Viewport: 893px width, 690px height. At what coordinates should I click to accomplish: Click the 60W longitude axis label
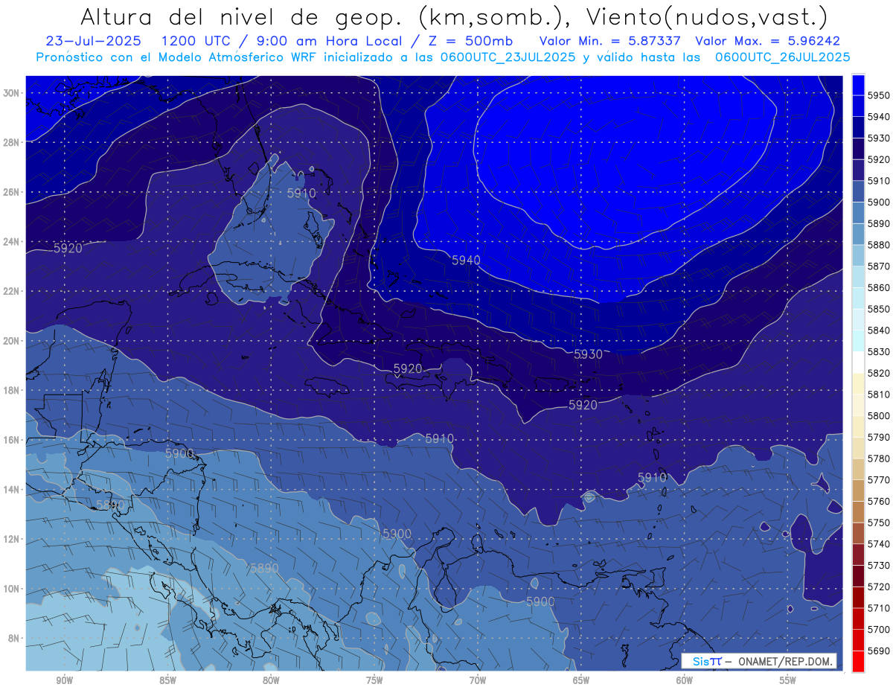coord(685,680)
